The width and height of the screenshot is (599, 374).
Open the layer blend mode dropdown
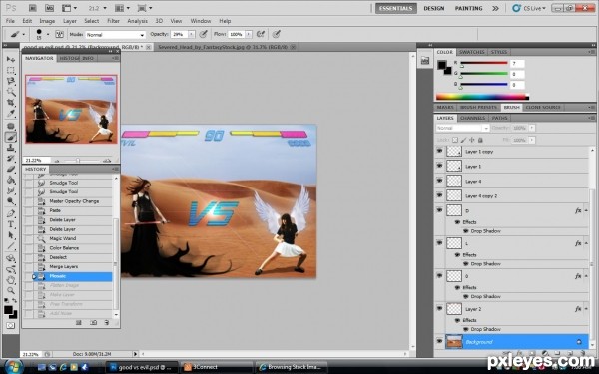coord(462,128)
